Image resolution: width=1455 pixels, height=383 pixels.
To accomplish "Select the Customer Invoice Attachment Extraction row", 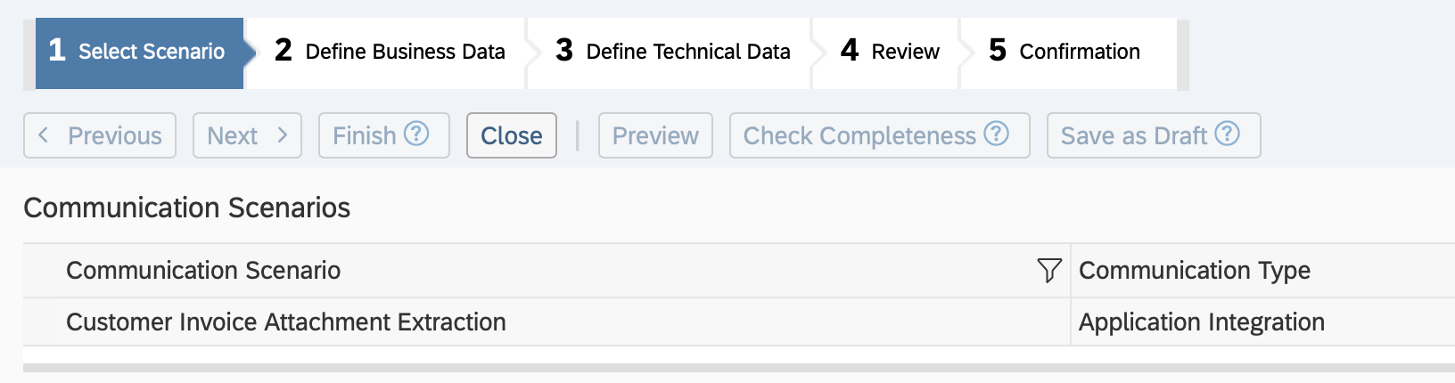I will 286,322.
